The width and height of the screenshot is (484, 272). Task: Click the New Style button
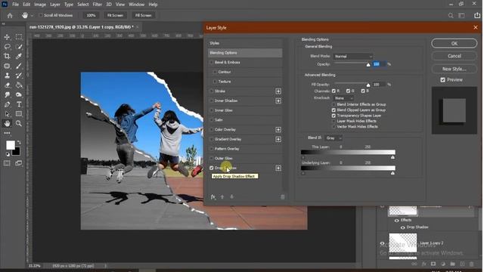tap(454, 69)
